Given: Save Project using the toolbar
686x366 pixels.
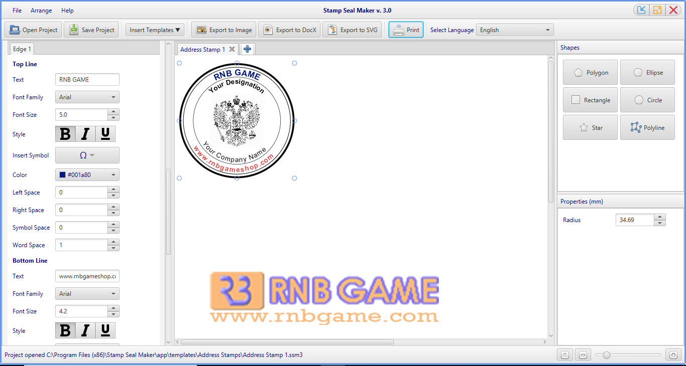Looking at the screenshot, I should pyautogui.click(x=91, y=30).
